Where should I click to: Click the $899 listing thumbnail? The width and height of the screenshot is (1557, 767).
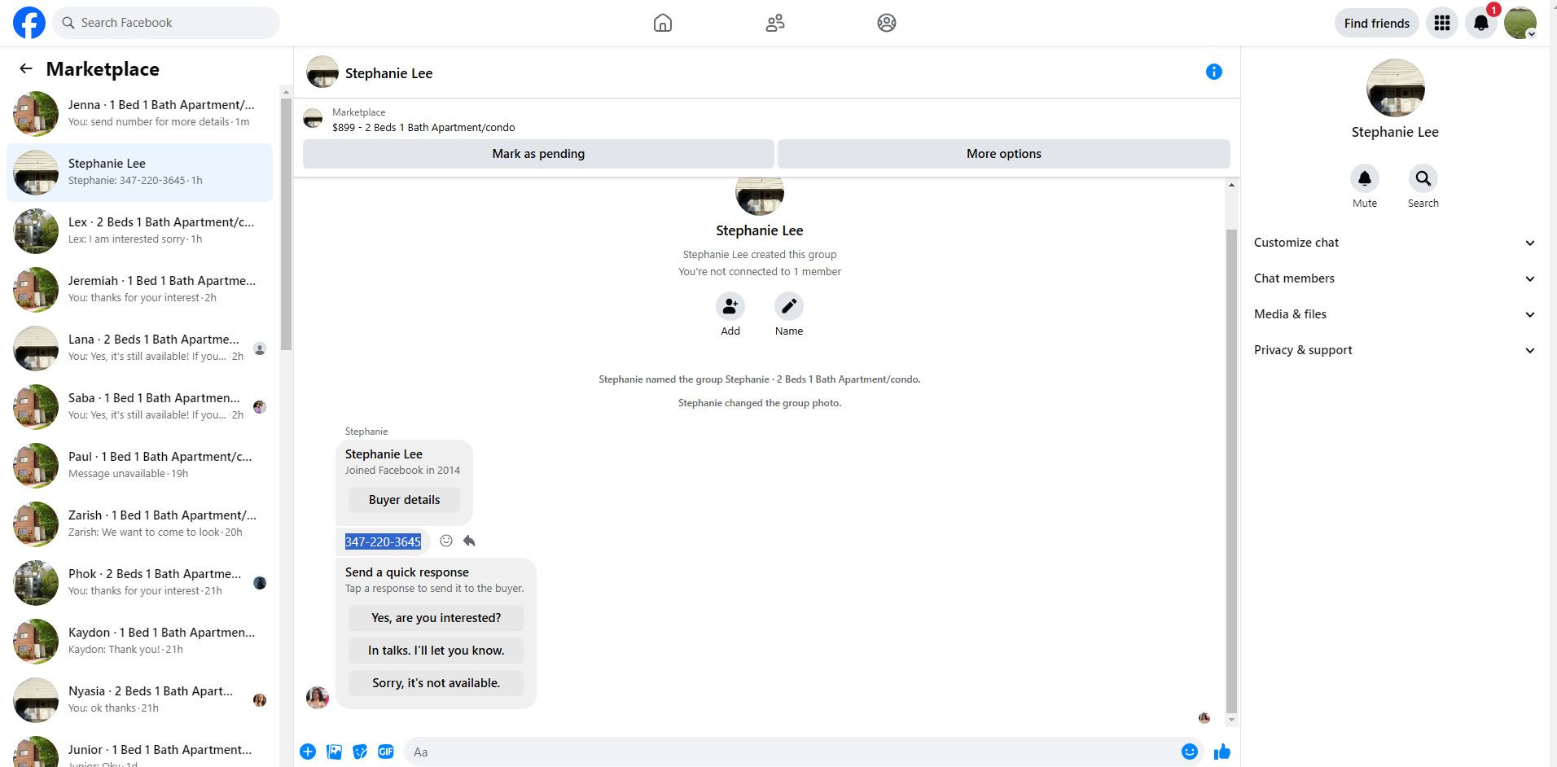pyautogui.click(x=313, y=119)
